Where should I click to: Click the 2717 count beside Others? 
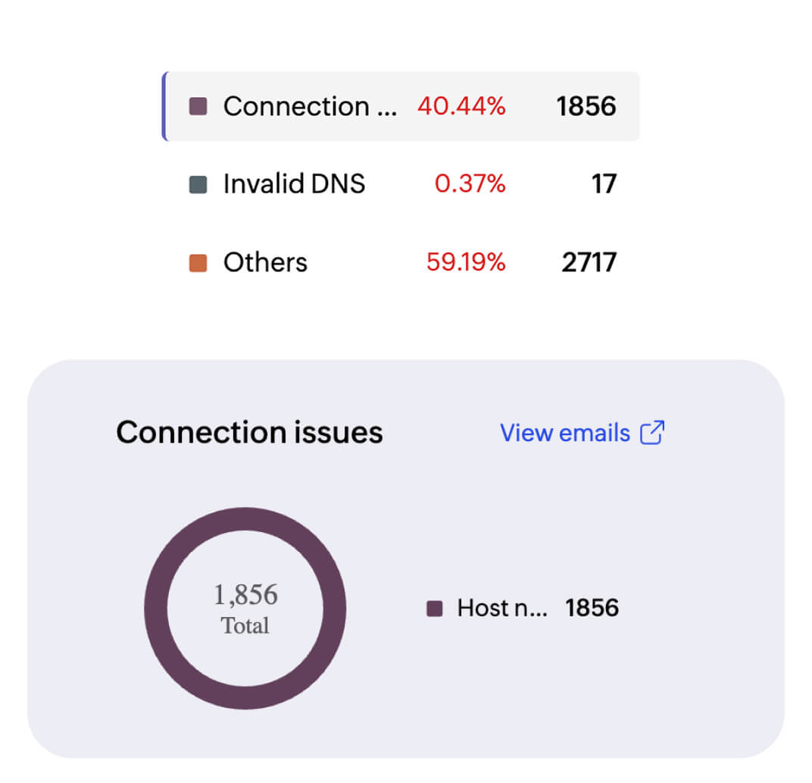tap(589, 262)
